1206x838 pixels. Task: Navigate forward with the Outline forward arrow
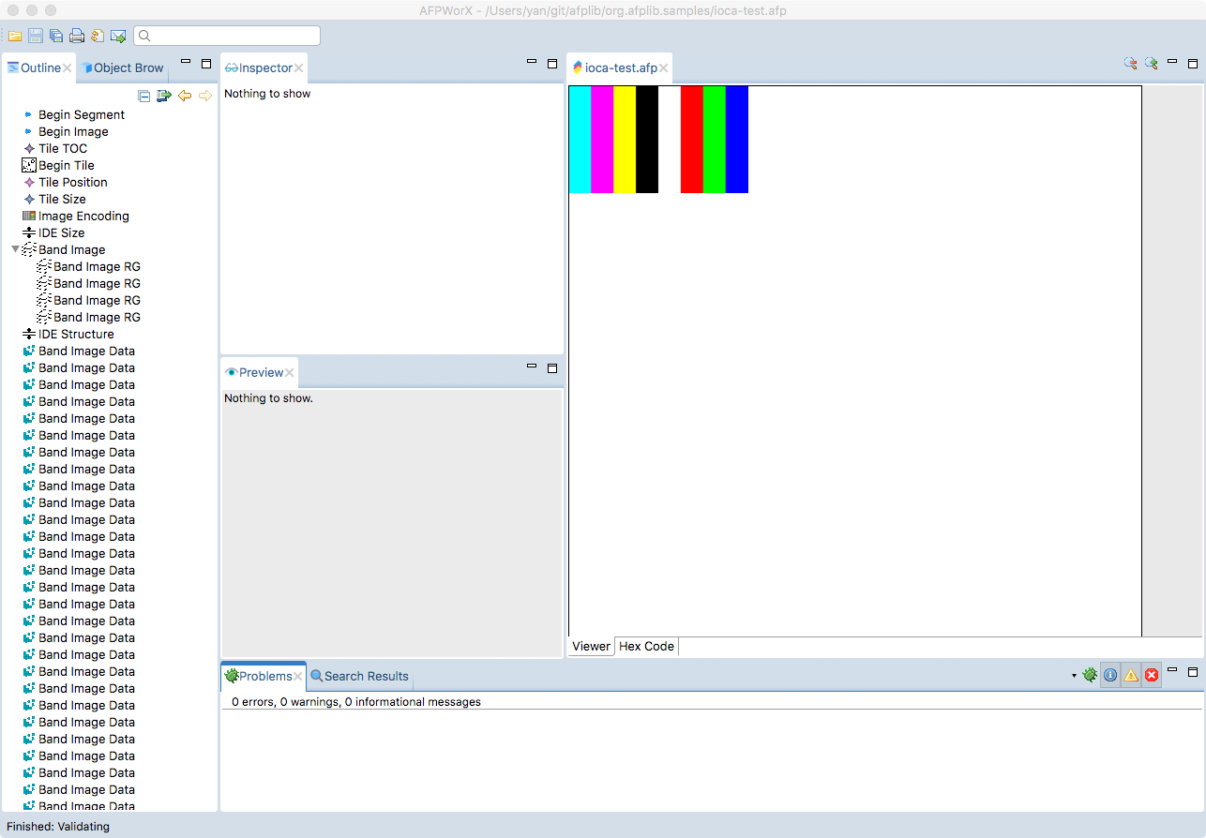coord(205,95)
